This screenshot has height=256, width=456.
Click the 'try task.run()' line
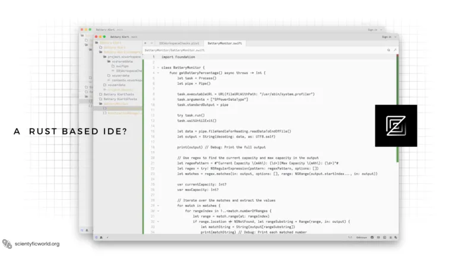tap(191, 115)
